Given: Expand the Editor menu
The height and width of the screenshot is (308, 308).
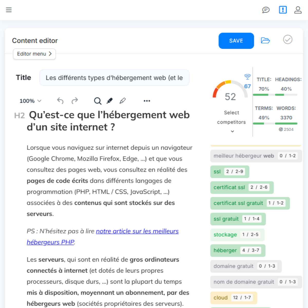Looking at the screenshot, I should (34, 54).
